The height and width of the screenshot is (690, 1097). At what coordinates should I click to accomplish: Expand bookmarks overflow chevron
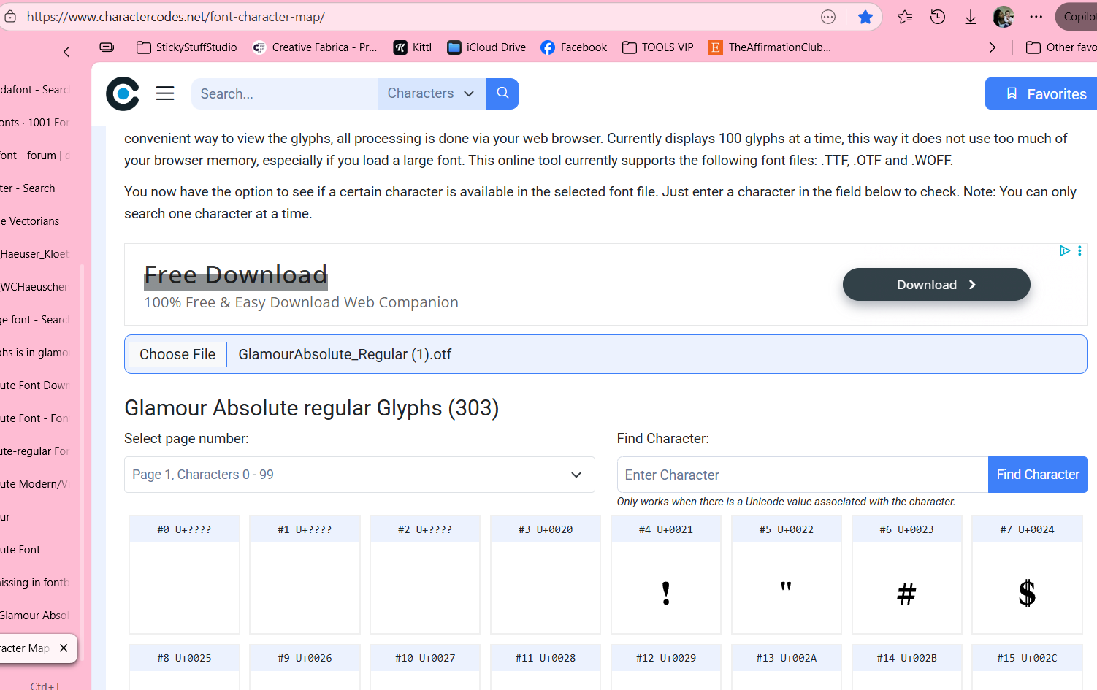coord(992,47)
